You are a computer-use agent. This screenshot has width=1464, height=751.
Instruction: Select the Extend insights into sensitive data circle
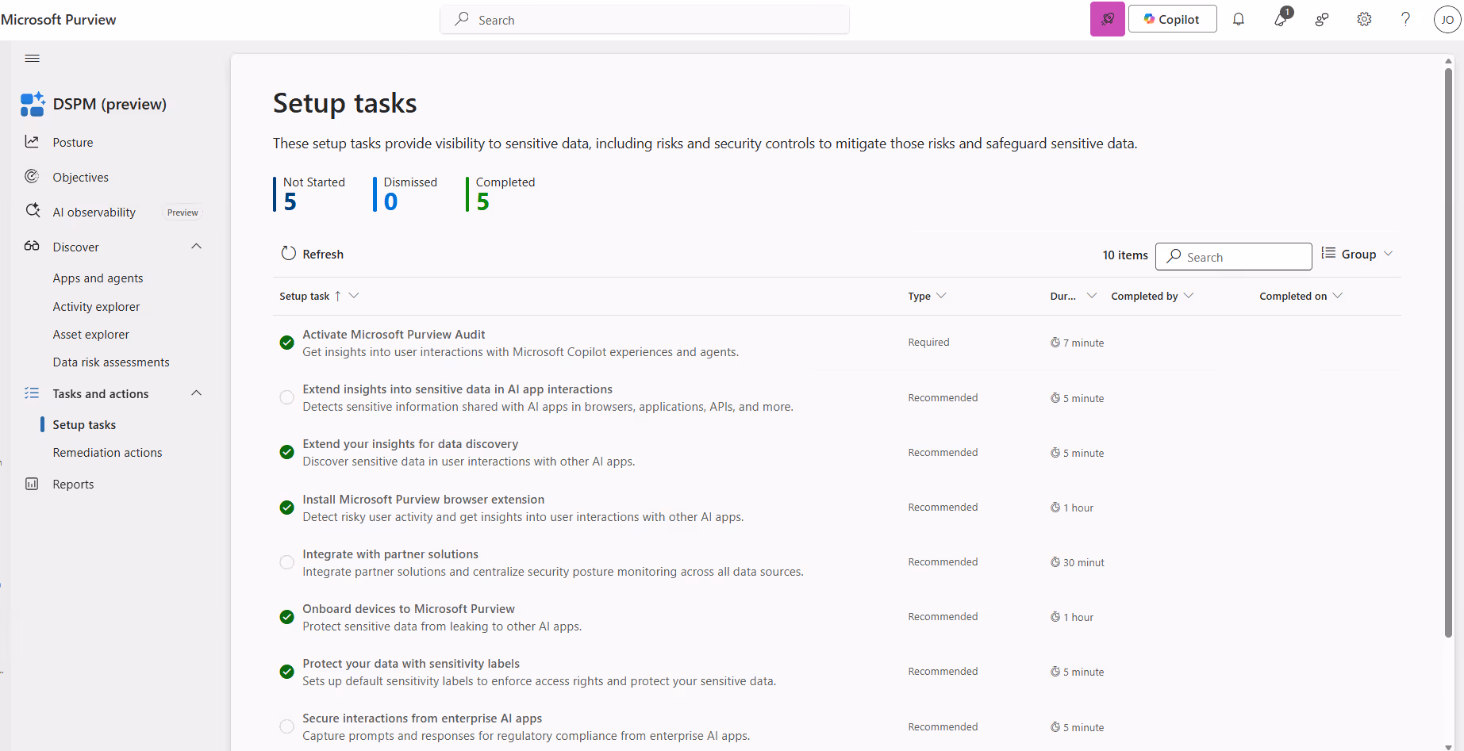coord(287,397)
